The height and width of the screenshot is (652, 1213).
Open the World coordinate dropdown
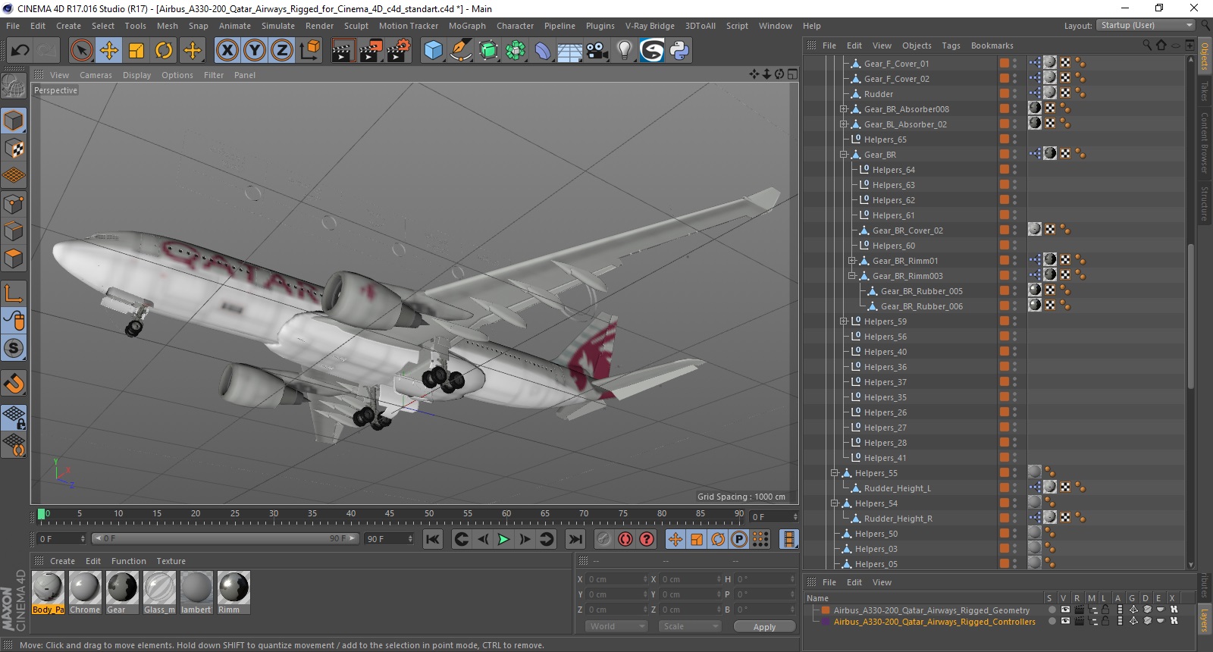(x=616, y=626)
